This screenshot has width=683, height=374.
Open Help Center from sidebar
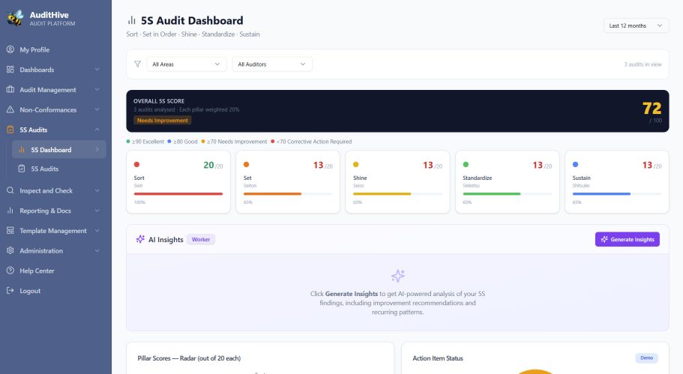(55, 271)
